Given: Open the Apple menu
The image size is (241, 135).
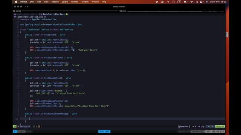Looking at the screenshot, I should tap(16, 2).
